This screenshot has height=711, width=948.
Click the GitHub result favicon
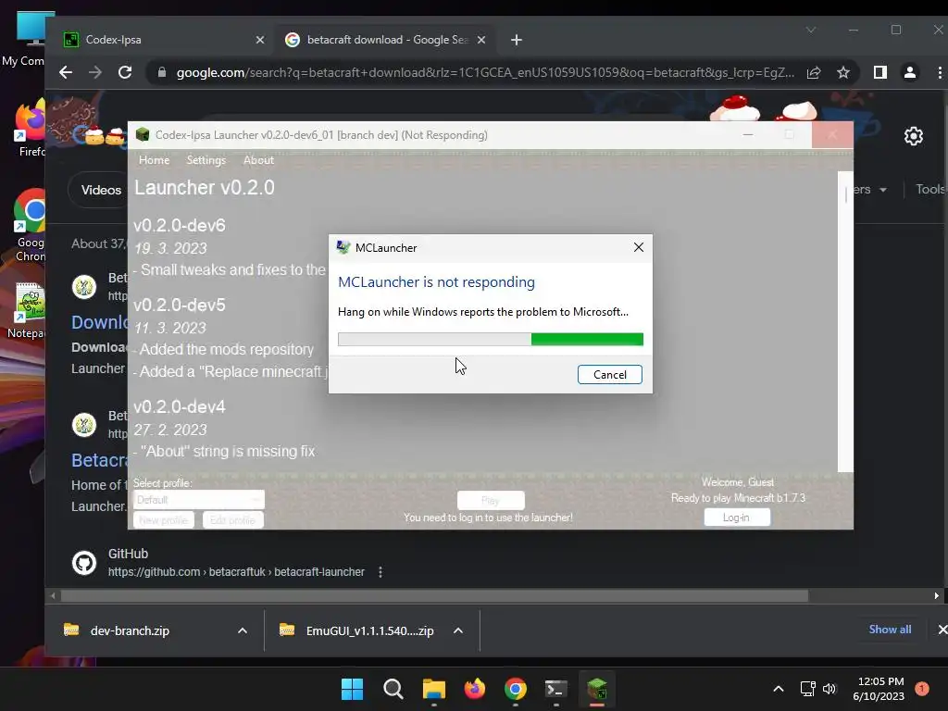pos(84,563)
